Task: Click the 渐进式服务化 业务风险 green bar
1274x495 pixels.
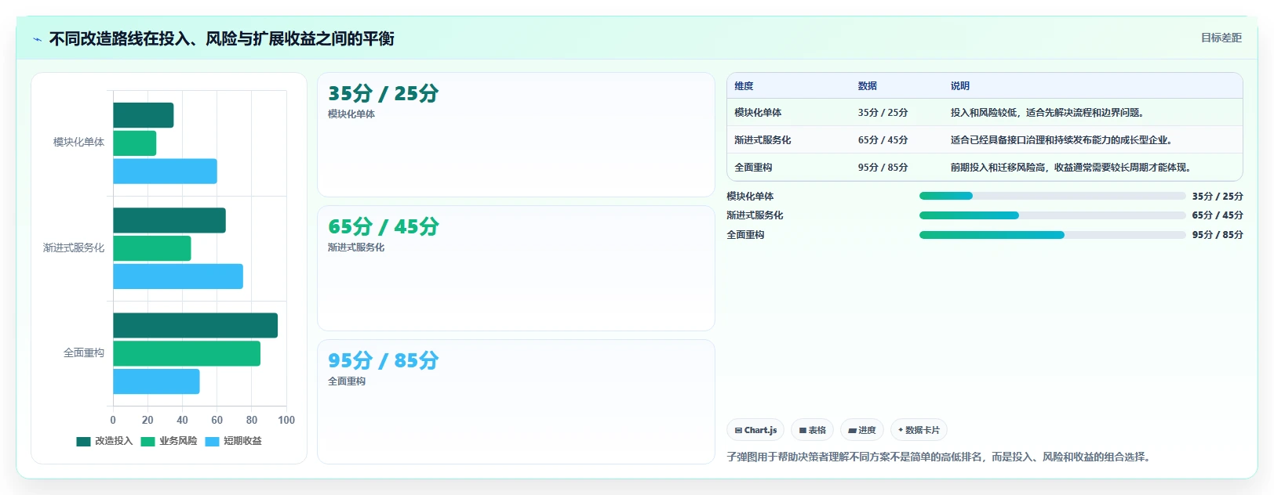Action: [x=152, y=248]
